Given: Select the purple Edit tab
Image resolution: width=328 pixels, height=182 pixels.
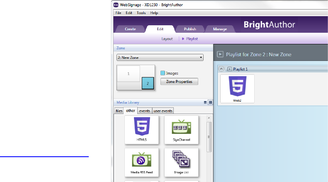Looking at the screenshot, I should click(160, 29).
